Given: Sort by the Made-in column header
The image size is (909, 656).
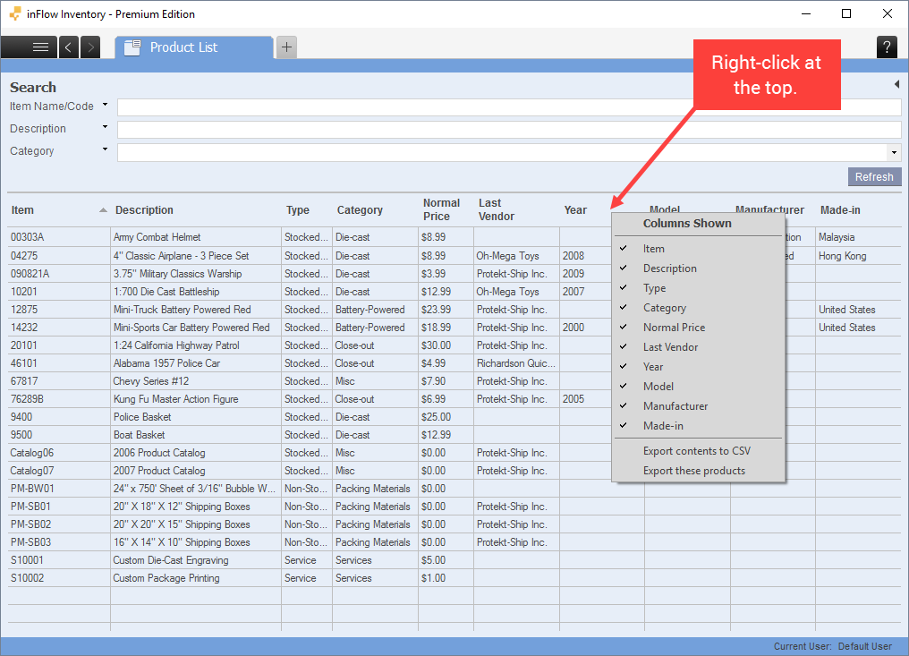Looking at the screenshot, I should coord(840,210).
